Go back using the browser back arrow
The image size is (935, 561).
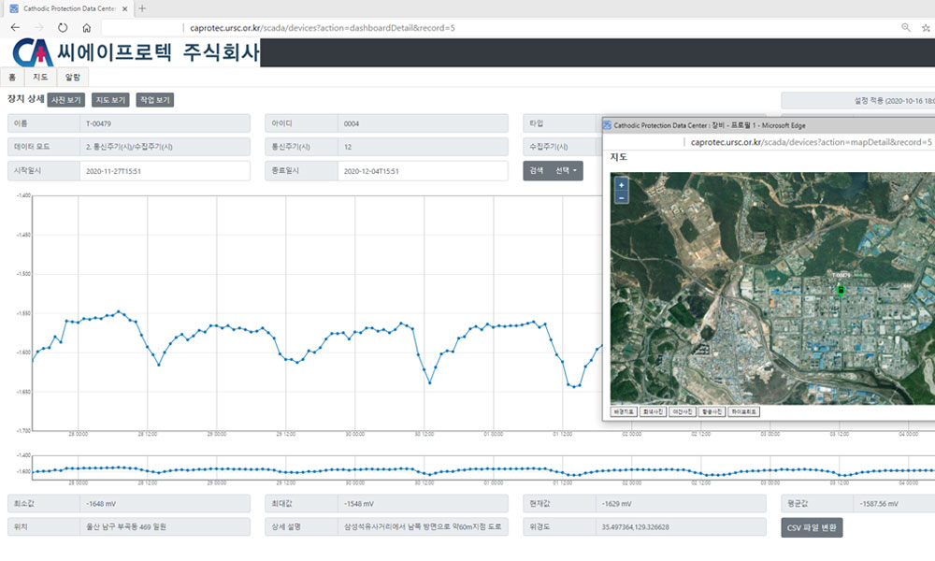[x=15, y=27]
